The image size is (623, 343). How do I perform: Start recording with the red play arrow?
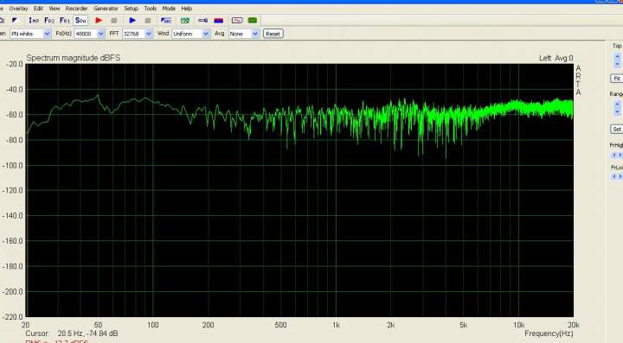click(99, 20)
